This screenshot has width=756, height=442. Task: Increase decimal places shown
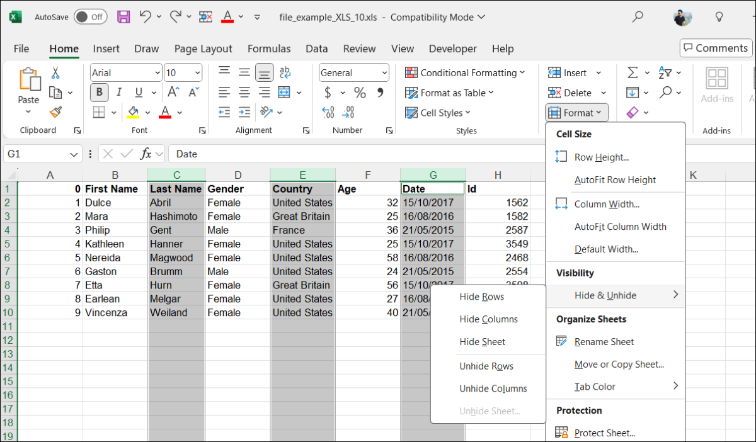click(x=328, y=112)
